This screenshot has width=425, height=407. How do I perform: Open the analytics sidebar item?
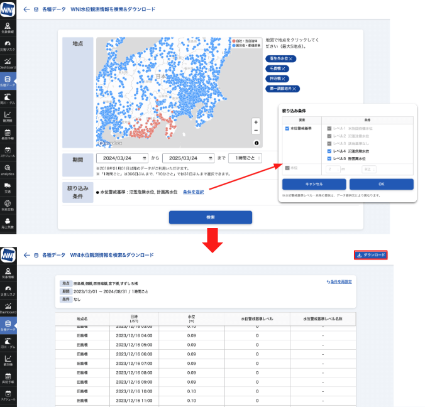pyautogui.click(x=8, y=169)
